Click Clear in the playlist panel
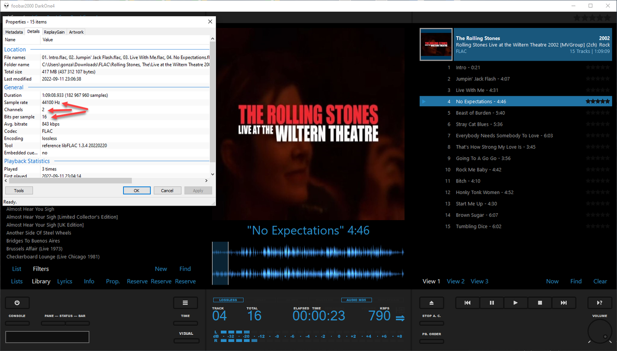This screenshot has width=617, height=351. point(600,281)
